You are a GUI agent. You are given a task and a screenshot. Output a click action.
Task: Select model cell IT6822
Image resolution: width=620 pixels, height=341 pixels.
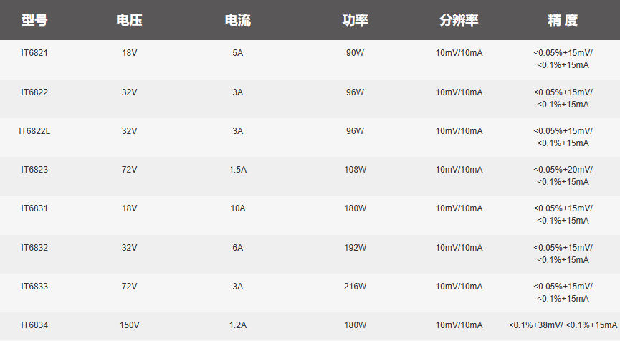click(34, 92)
